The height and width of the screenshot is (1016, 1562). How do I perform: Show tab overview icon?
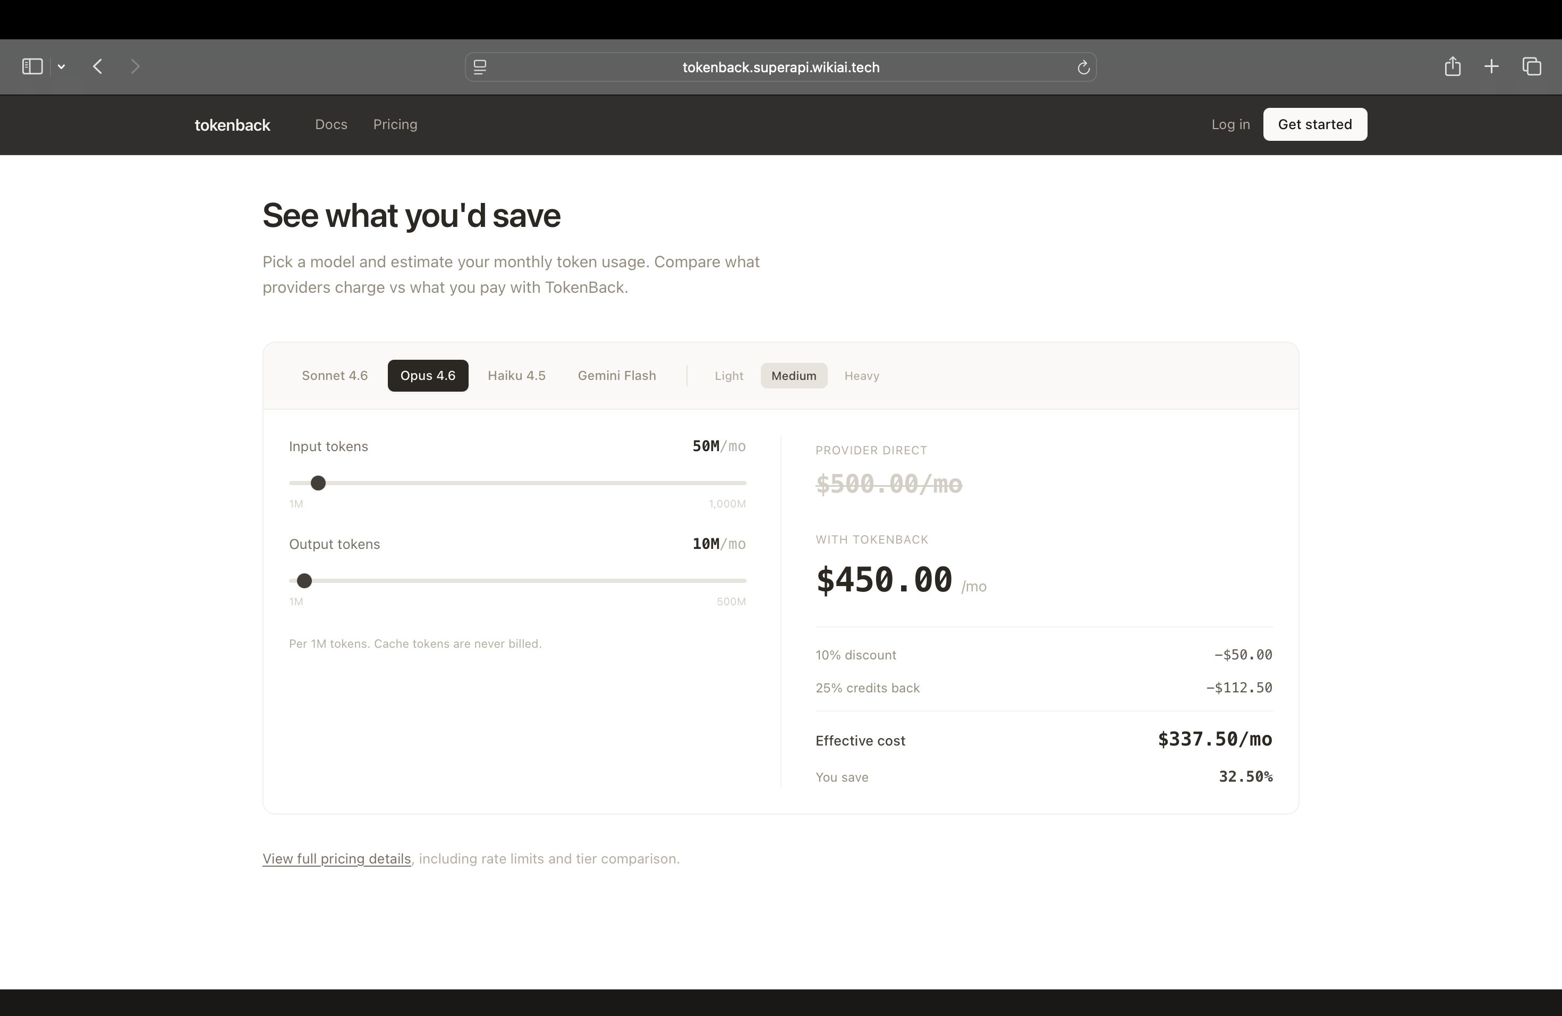[1532, 66]
